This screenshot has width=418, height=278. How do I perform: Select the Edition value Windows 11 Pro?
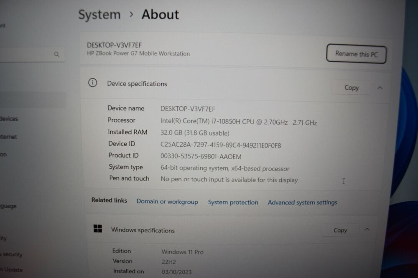182,252
